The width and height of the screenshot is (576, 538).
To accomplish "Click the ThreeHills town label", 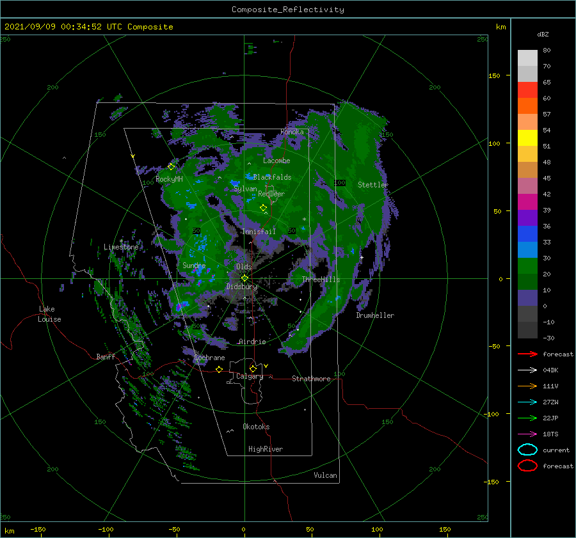I will (321, 280).
